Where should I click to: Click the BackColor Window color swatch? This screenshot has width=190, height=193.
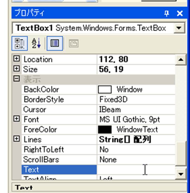point(105,90)
